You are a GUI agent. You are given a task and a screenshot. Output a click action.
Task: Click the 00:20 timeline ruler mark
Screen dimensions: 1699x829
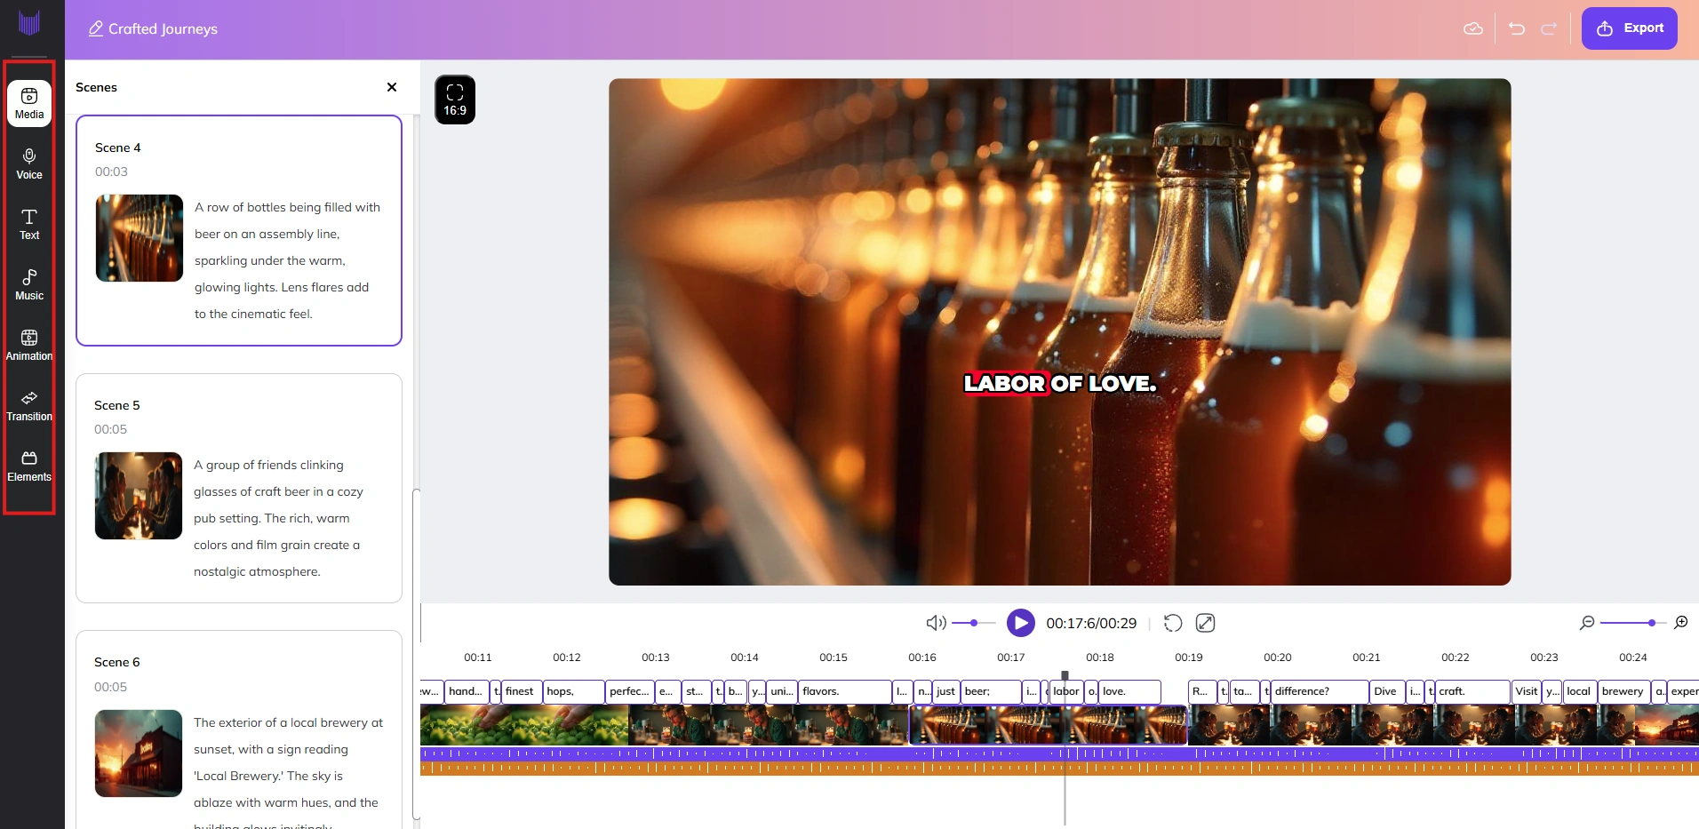[1278, 658]
